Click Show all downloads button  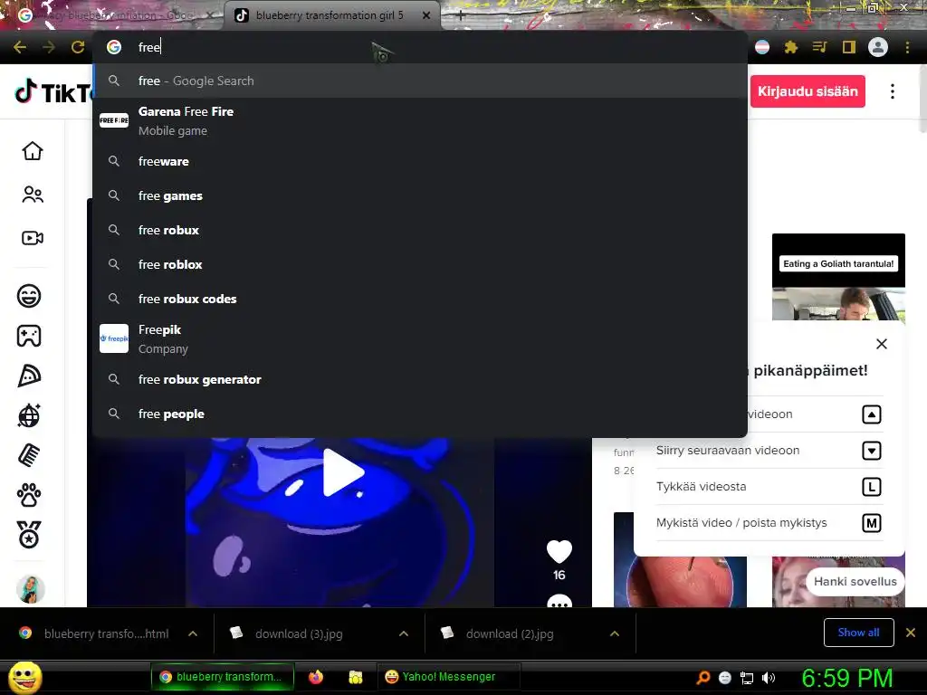858,633
